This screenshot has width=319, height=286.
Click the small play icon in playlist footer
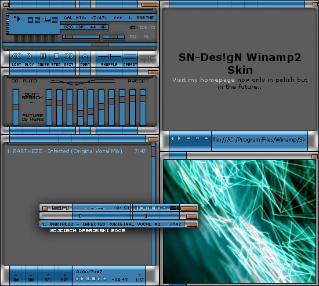tap(82, 279)
